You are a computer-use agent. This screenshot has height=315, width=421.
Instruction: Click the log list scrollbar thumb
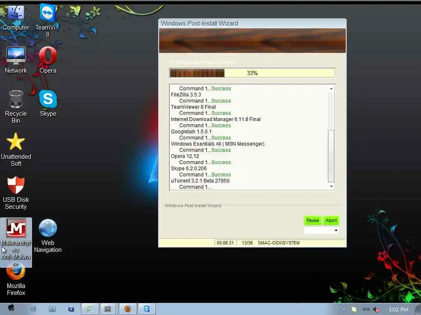coord(331,156)
